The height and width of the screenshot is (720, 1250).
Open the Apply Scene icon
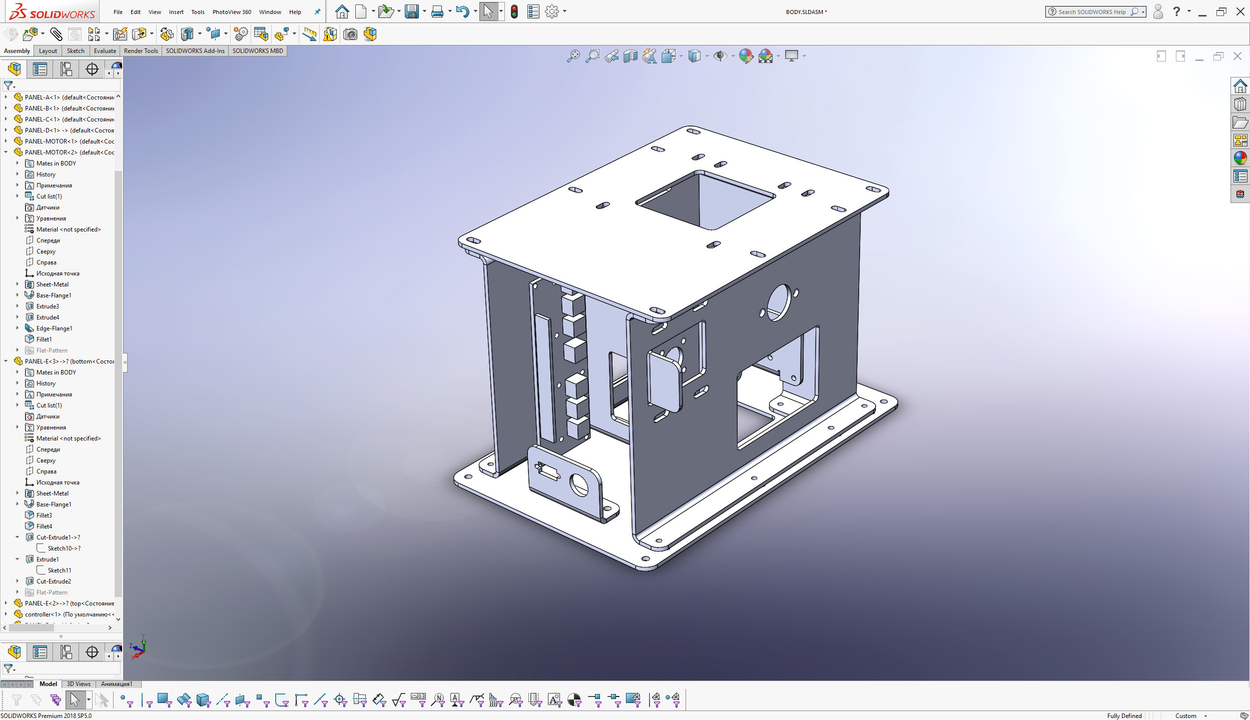766,56
